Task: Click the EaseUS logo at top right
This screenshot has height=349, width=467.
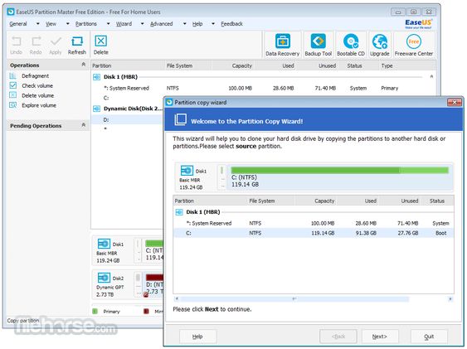Action: [418, 23]
